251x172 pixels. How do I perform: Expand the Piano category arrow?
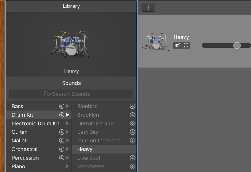(x=67, y=167)
